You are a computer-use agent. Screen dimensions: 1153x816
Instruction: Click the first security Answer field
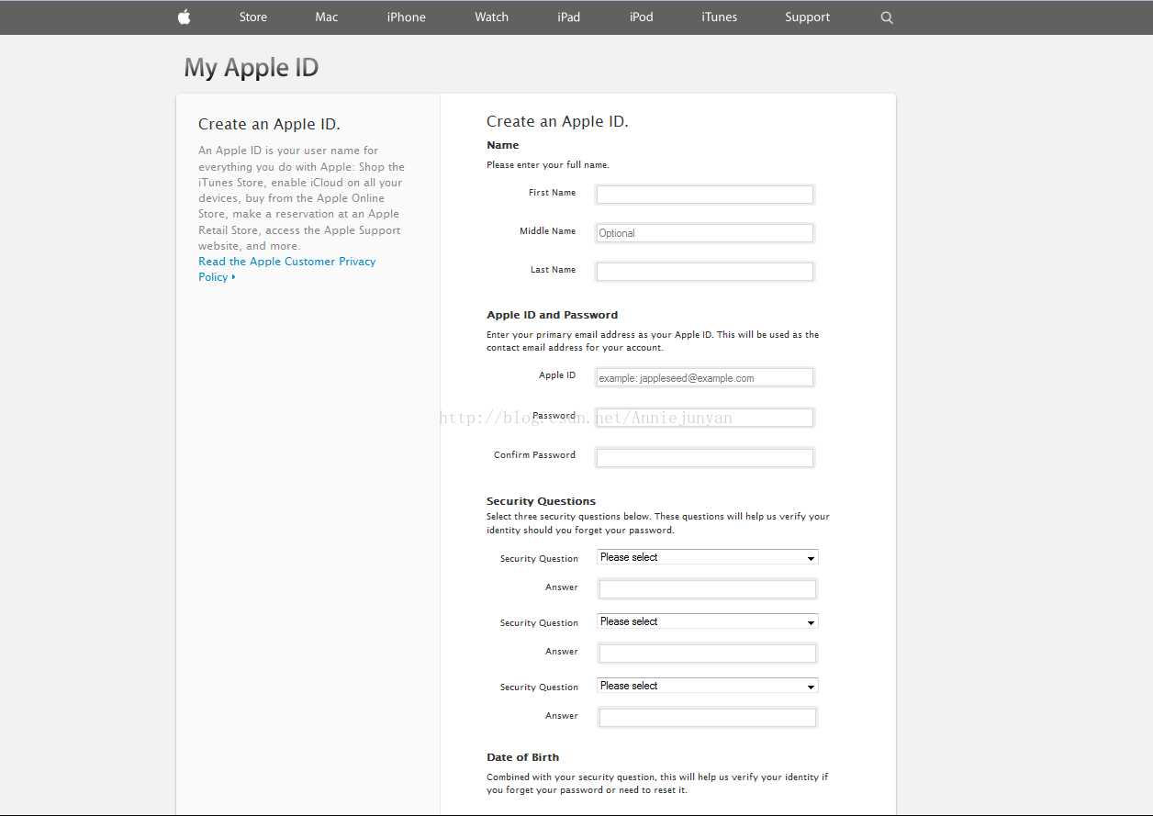[x=708, y=589]
